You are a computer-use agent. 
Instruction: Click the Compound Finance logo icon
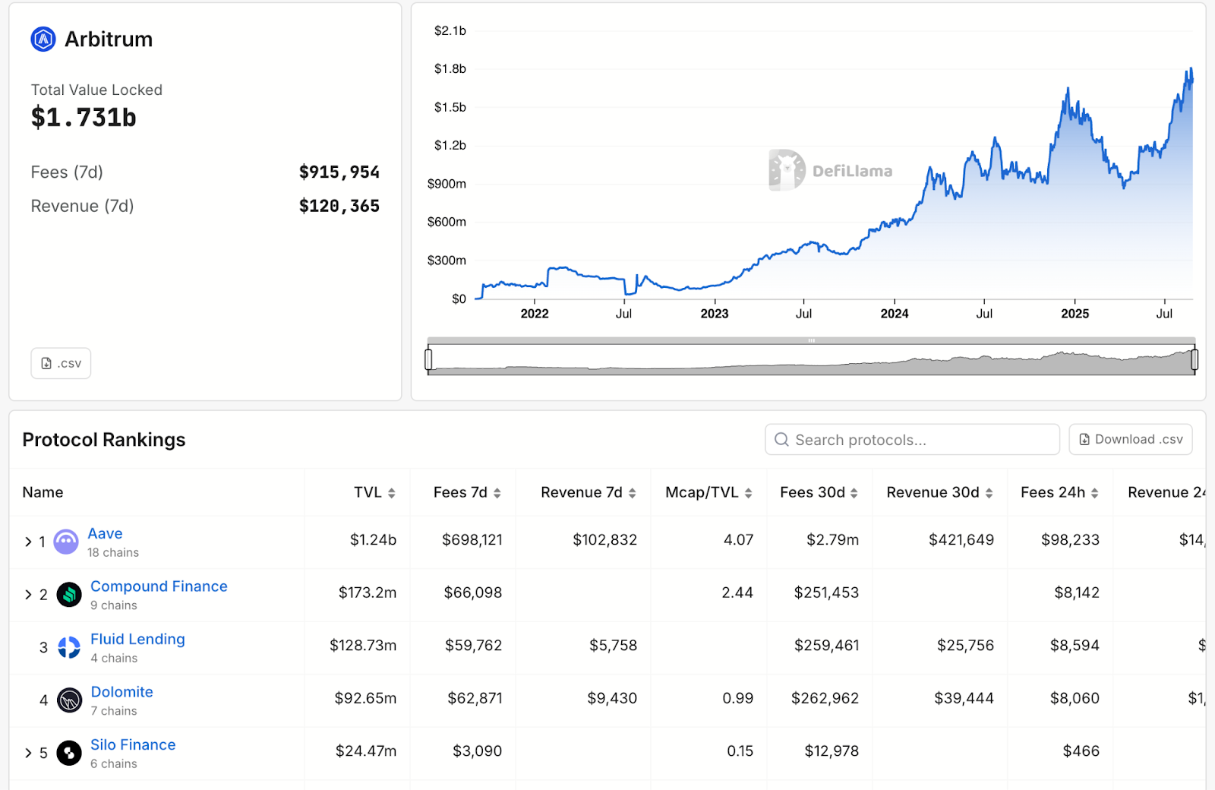point(69,594)
